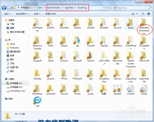Select 迅雷下载 in the libraries list
This screenshot has width=154, height=122.
coord(13,67)
